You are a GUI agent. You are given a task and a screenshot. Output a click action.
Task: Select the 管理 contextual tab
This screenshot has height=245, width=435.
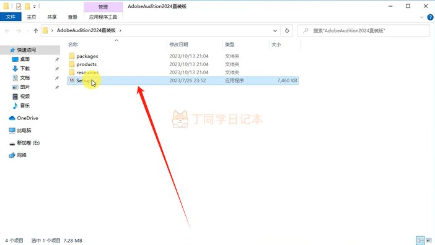tap(103, 7)
